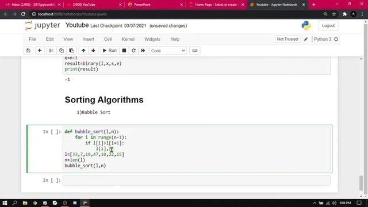Open the browser profile avatar
This screenshot has height=207, width=368.
[353, 14]
